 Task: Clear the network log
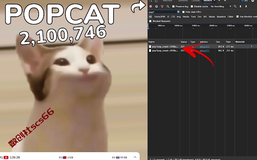coord(157,6)
